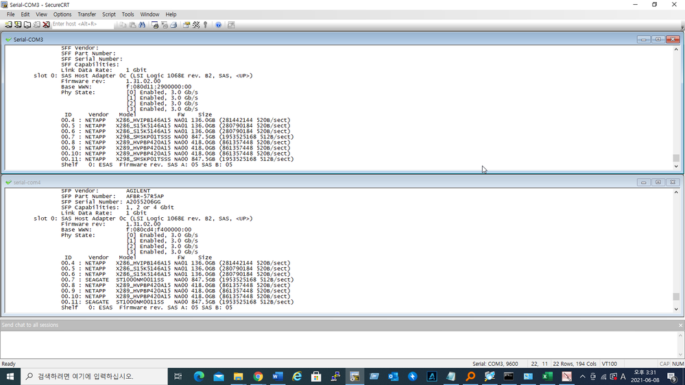Maximize the serial-com4 child window
The image size is (685, 385).
click(658, 183)
